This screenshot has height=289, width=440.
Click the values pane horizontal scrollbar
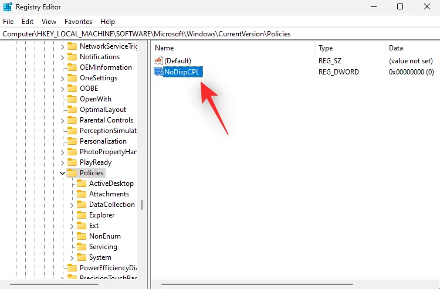pyautogui.click(x=257, y=284)
